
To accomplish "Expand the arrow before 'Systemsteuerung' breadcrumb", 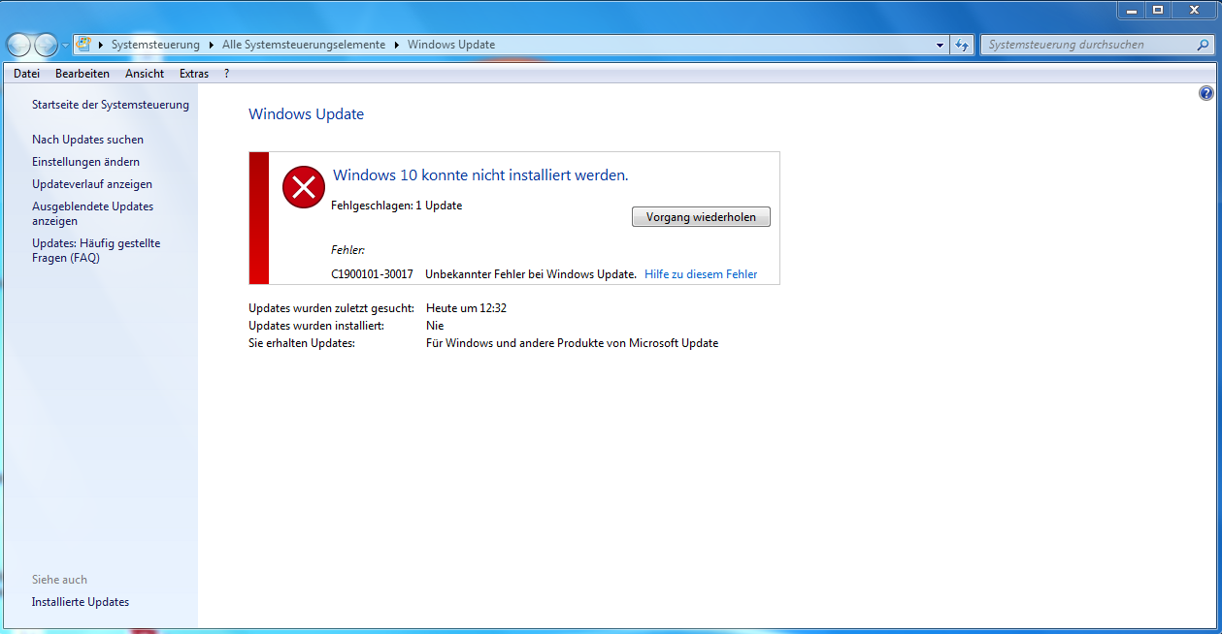I will coord(101,45).
